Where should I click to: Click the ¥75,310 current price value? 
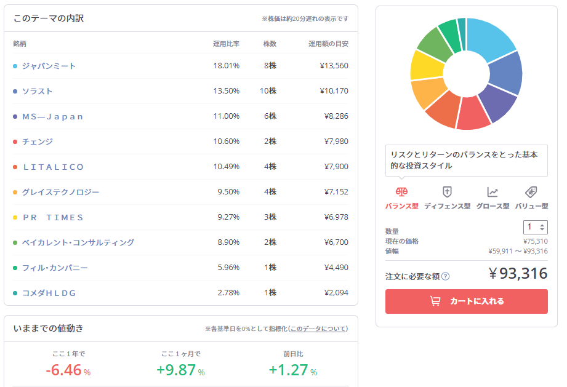(536, 241)
